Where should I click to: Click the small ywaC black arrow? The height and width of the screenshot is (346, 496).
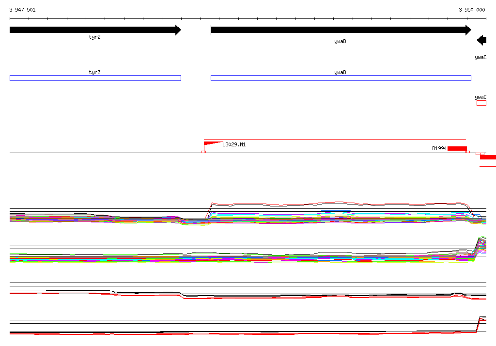point(481,40)
